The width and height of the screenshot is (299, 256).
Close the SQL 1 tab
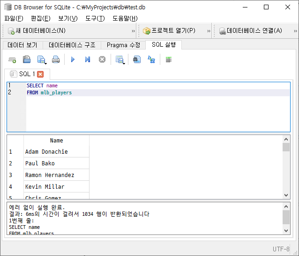coord(40,74)
